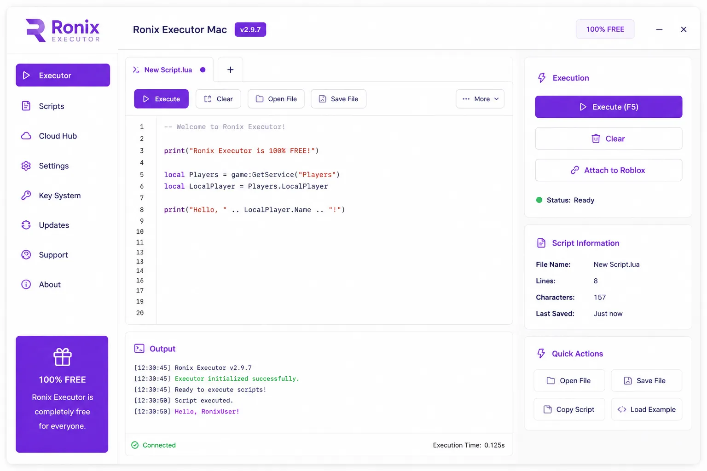Click the Script Information document icon
The width and height of the screenshot is (707, 471).
tap(541, 243)
